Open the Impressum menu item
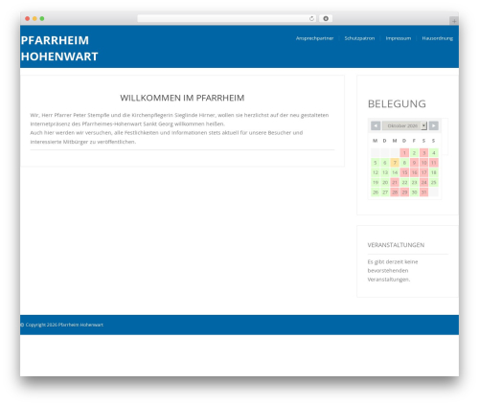 tap(399, 38)
